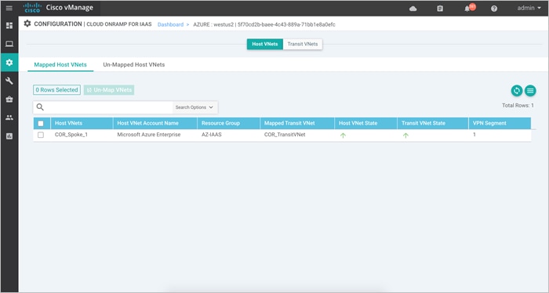Click the Host VNet State up arrow

pos(343,136)
